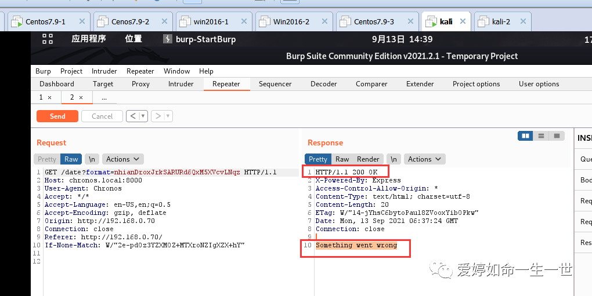Go back to previous request in history
This screenshot has width=592, height=296.
tap(133, 116)
